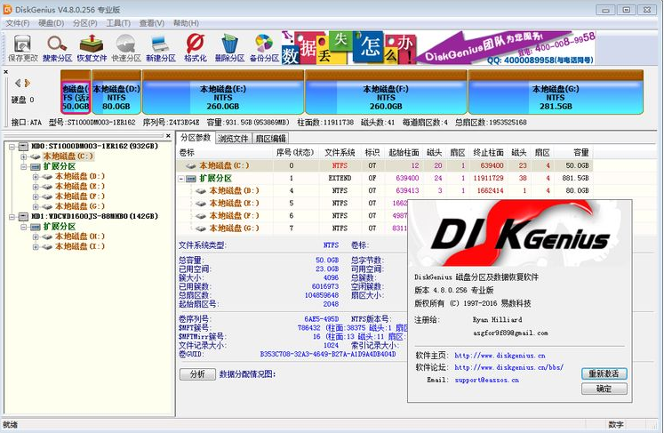Collapse the HD0 ST1000DM003 disk tree node
Screen dimensions: 664x433
click(11, 145)
